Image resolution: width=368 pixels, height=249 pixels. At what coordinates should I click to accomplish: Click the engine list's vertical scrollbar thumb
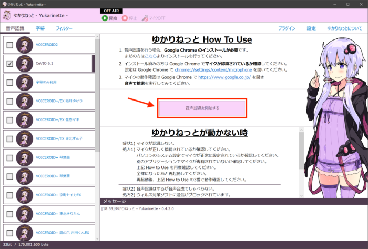(97, 95)
